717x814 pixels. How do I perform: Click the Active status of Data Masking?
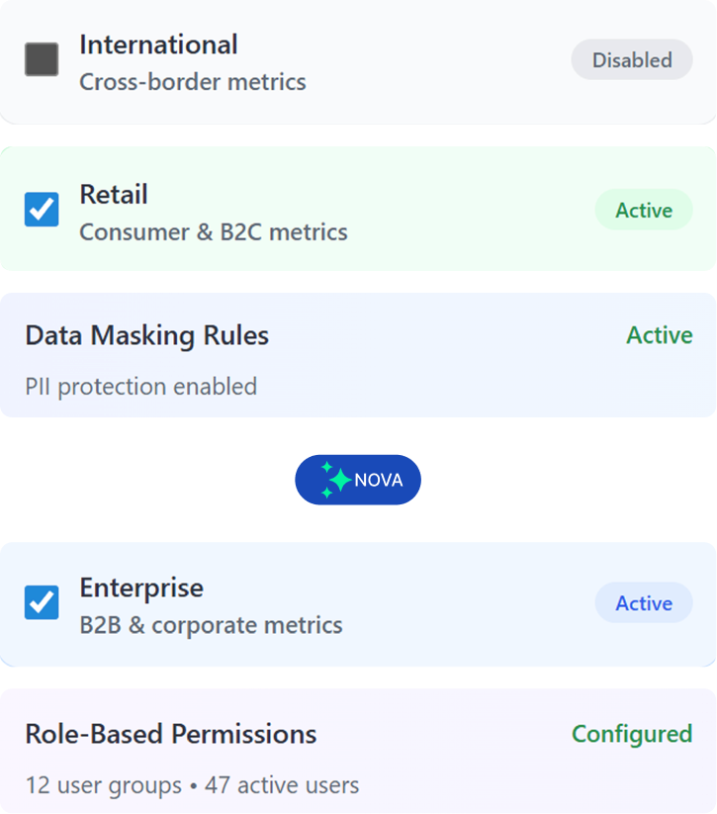click(x=659, y=335)
